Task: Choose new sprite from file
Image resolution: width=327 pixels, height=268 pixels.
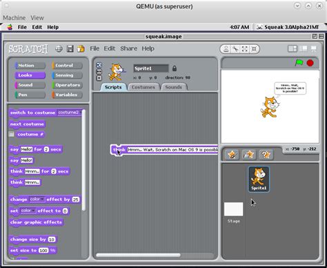Action: 249,155
